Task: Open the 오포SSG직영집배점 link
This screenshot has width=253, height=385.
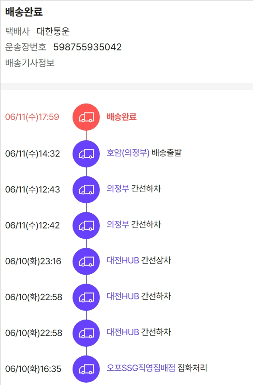Action: 141,368
